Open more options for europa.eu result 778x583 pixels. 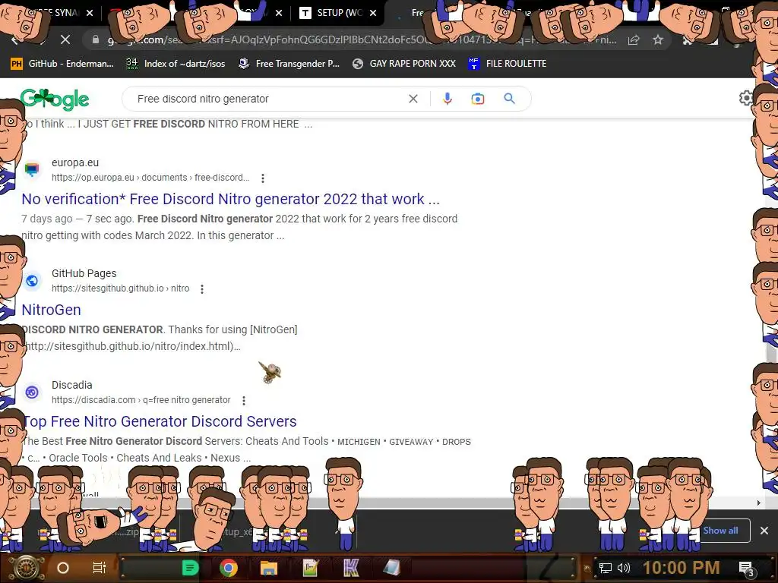tap(262, 178)
